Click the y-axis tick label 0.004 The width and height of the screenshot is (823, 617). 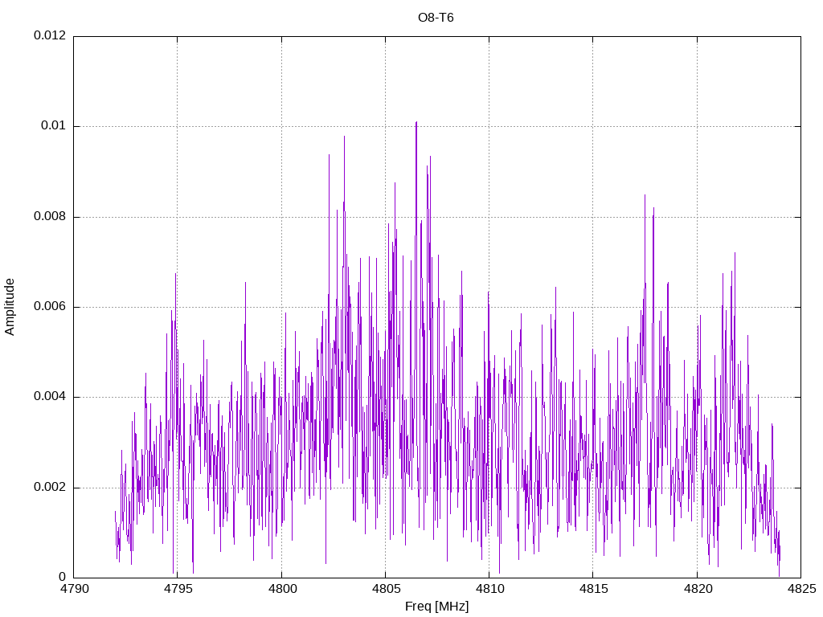click(50, 397)
